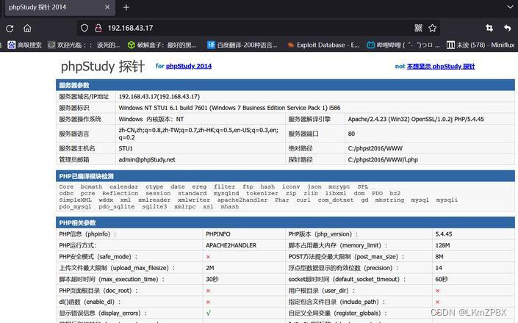The image size is (518, 323).
Task: Click the red cross for include_path
Action: 438,302
